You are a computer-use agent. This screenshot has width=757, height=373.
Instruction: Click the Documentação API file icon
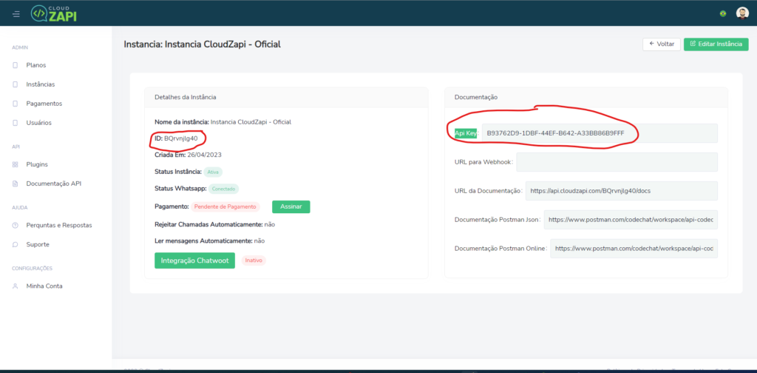click(x=15, y=184)
